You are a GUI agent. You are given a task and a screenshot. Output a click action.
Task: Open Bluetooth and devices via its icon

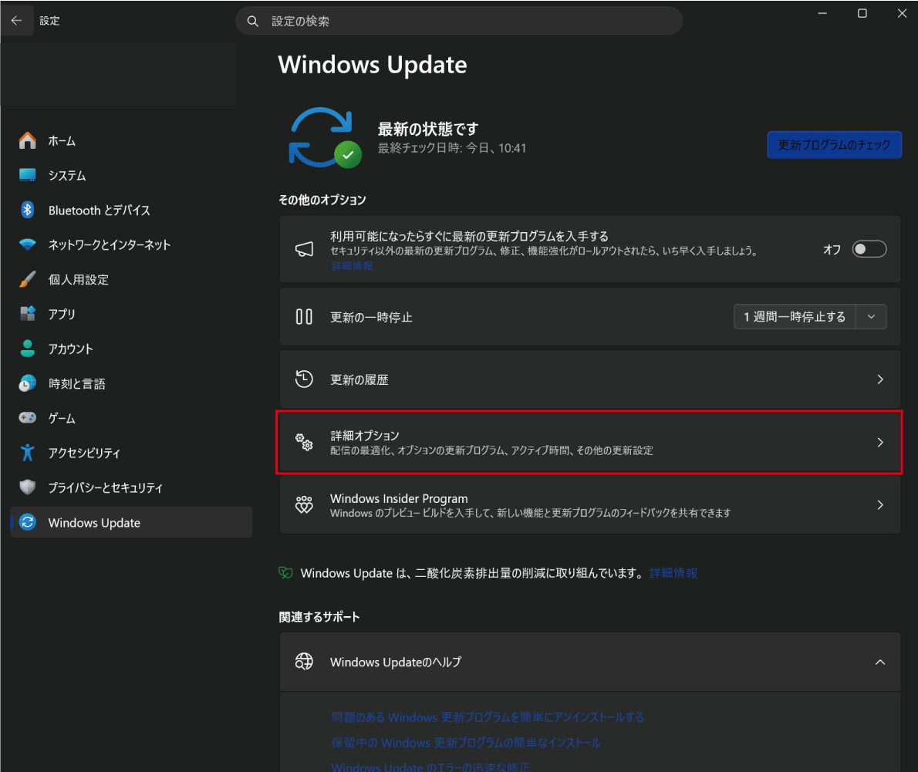pos(28,210)
